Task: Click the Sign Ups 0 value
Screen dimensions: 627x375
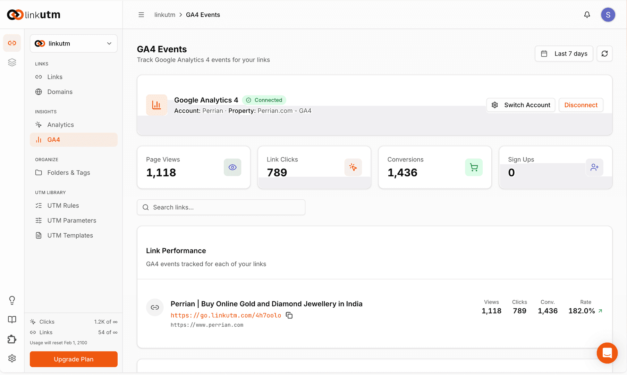Action: 511,173
